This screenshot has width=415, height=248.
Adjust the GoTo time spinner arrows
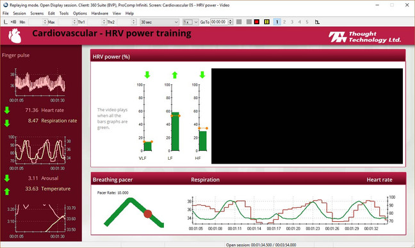(231, 22)
